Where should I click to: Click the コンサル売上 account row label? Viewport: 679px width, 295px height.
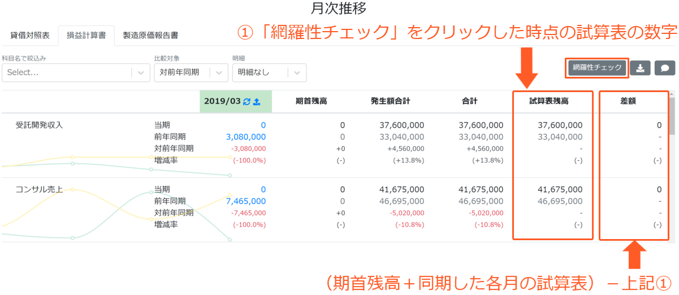click(39, 189)
